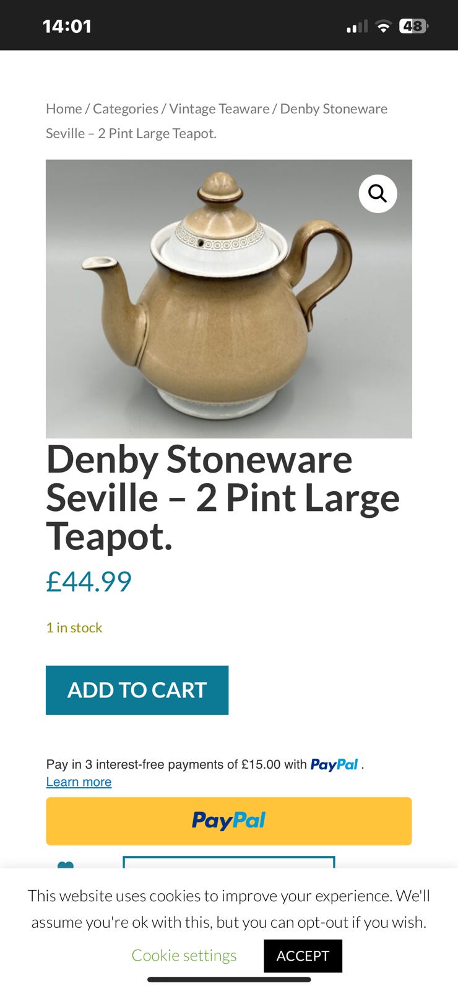Go to Home via breadcrumb
Image resolution: width=458 pixels, height=991 pixels.
(64, 108)
